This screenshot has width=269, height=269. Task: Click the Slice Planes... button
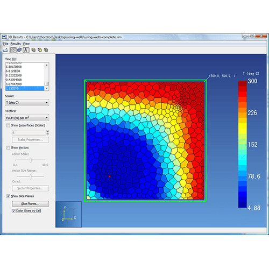pos(30,204)
